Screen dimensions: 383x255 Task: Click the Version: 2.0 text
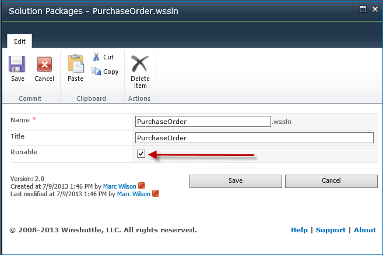[x=27, y=179]
